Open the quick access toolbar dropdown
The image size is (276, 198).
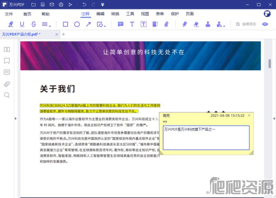pos(103,5)
